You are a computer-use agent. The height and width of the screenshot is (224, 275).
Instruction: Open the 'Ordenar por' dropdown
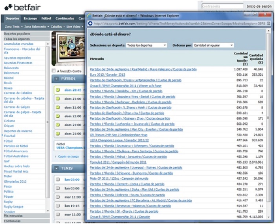[x=213, y=46]
